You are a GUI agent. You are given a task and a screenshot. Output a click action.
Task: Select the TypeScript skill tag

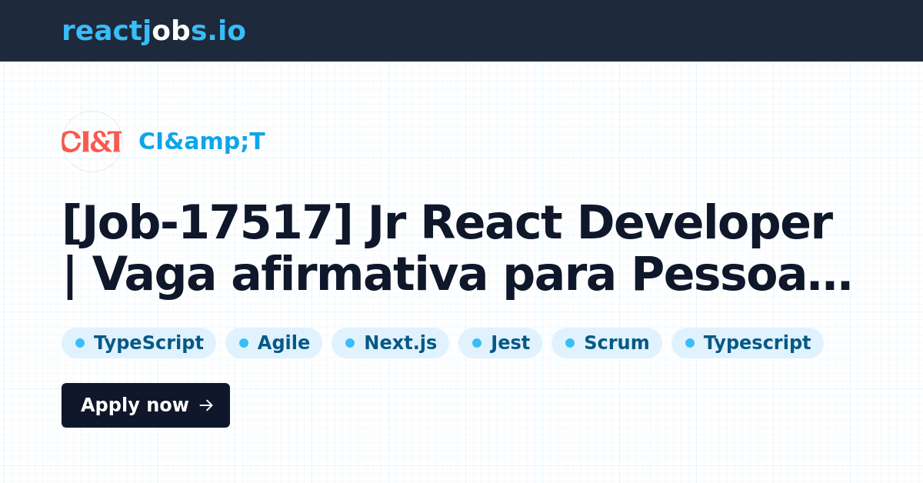tap(138, 342)
